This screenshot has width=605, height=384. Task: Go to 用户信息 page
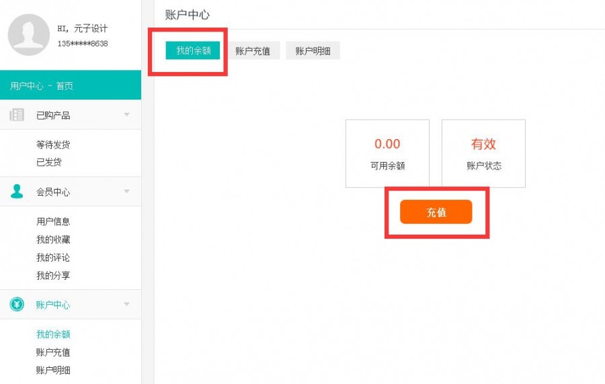click(53, 221)
